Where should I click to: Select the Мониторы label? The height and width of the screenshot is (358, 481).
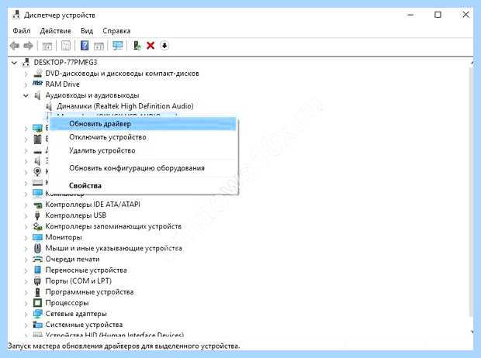[x=64, y=237]
